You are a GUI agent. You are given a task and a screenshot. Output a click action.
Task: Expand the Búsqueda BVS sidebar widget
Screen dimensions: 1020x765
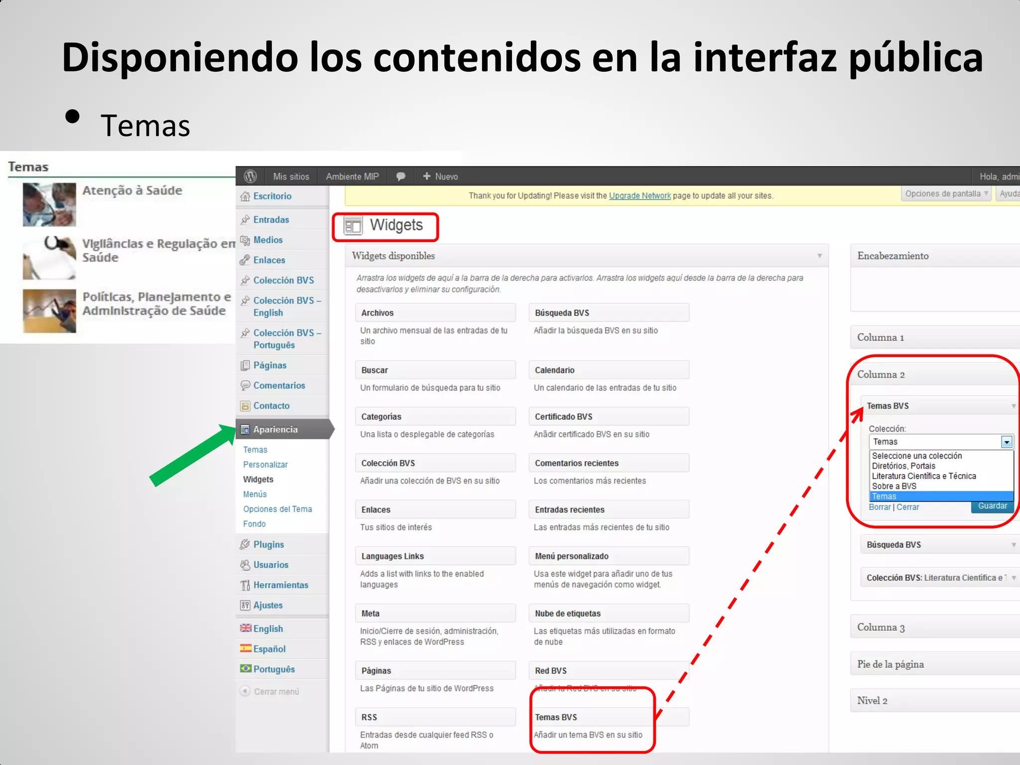tap(940, 545)
